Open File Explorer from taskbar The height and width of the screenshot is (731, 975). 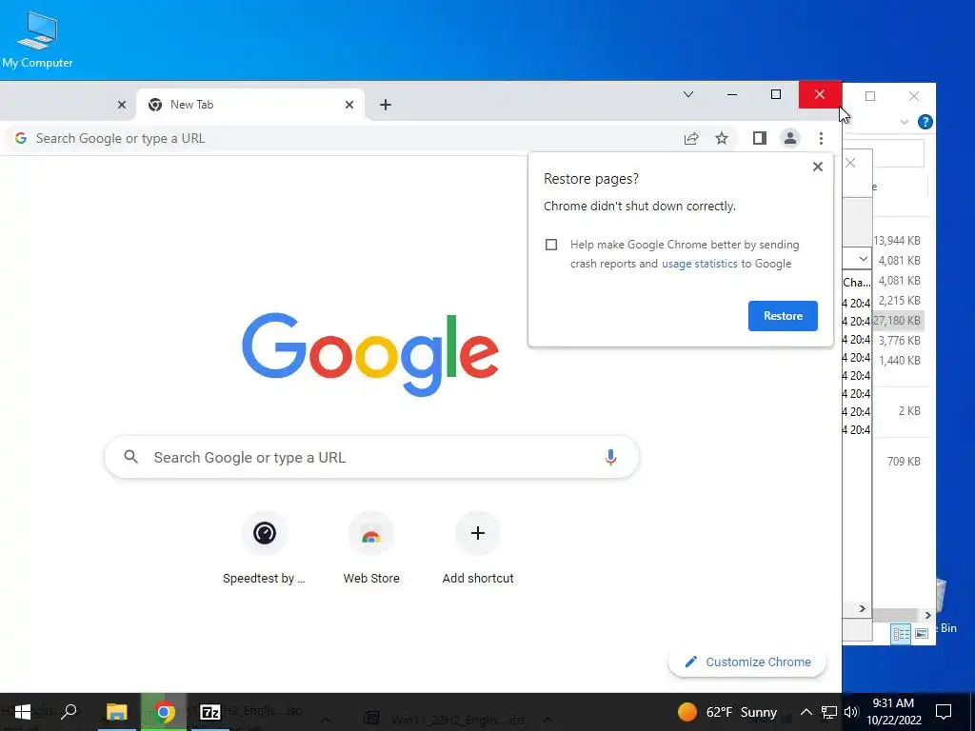[x=116, y=712]
